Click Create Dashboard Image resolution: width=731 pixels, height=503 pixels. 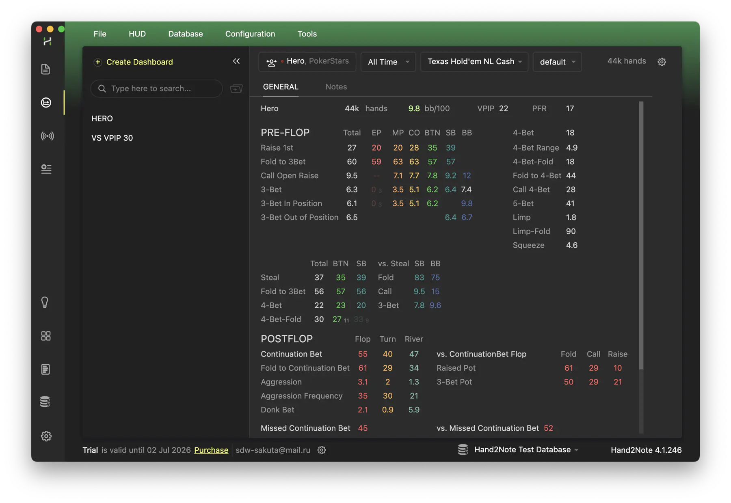tap(139, 62)
